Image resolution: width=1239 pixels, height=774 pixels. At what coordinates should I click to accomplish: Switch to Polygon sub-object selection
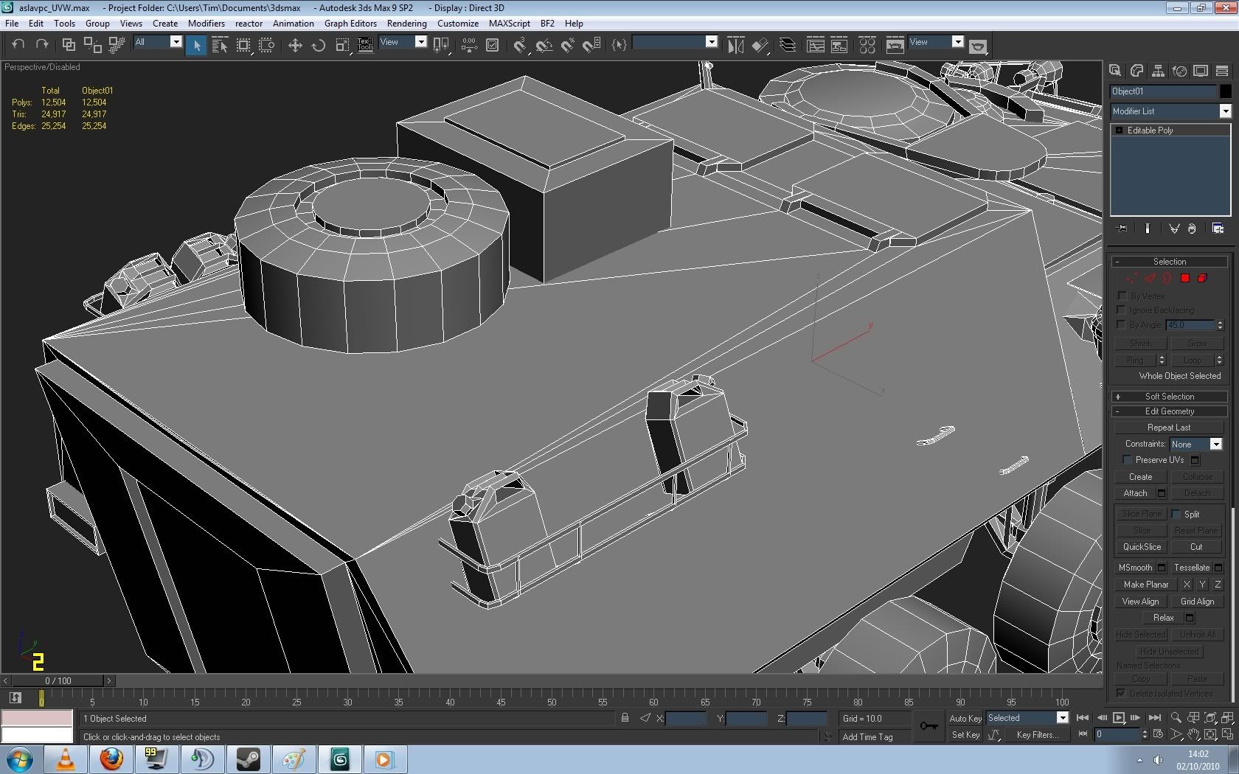click(x=1184, y=278)
